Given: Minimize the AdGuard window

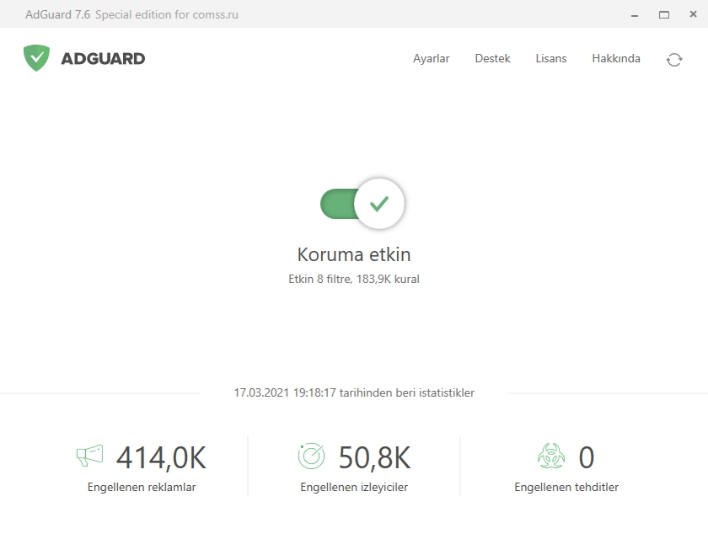Looking at the screenshot, I should click(635, 15).
